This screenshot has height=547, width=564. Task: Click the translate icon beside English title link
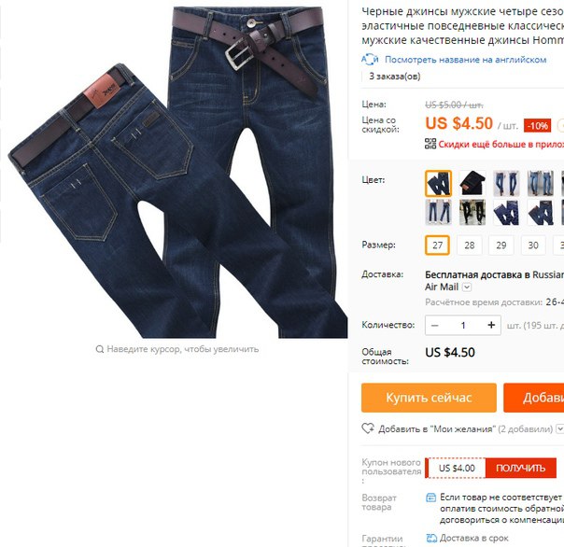pos(370,60)
